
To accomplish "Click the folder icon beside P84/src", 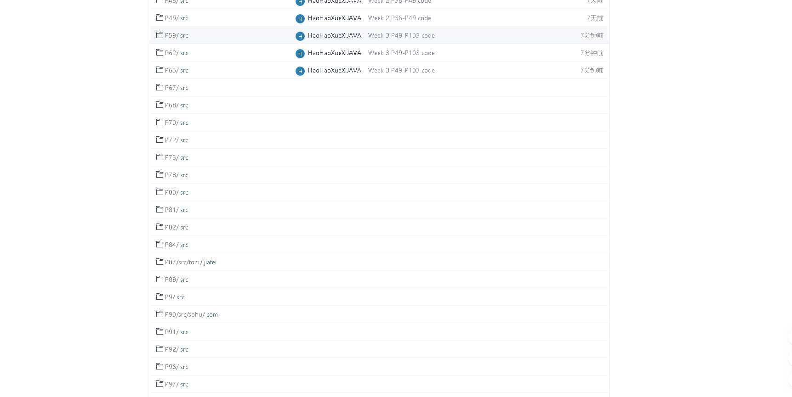I will coord(160,244).
